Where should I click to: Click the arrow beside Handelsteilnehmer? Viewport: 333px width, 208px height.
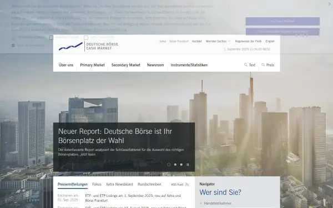tap(201, 204)
